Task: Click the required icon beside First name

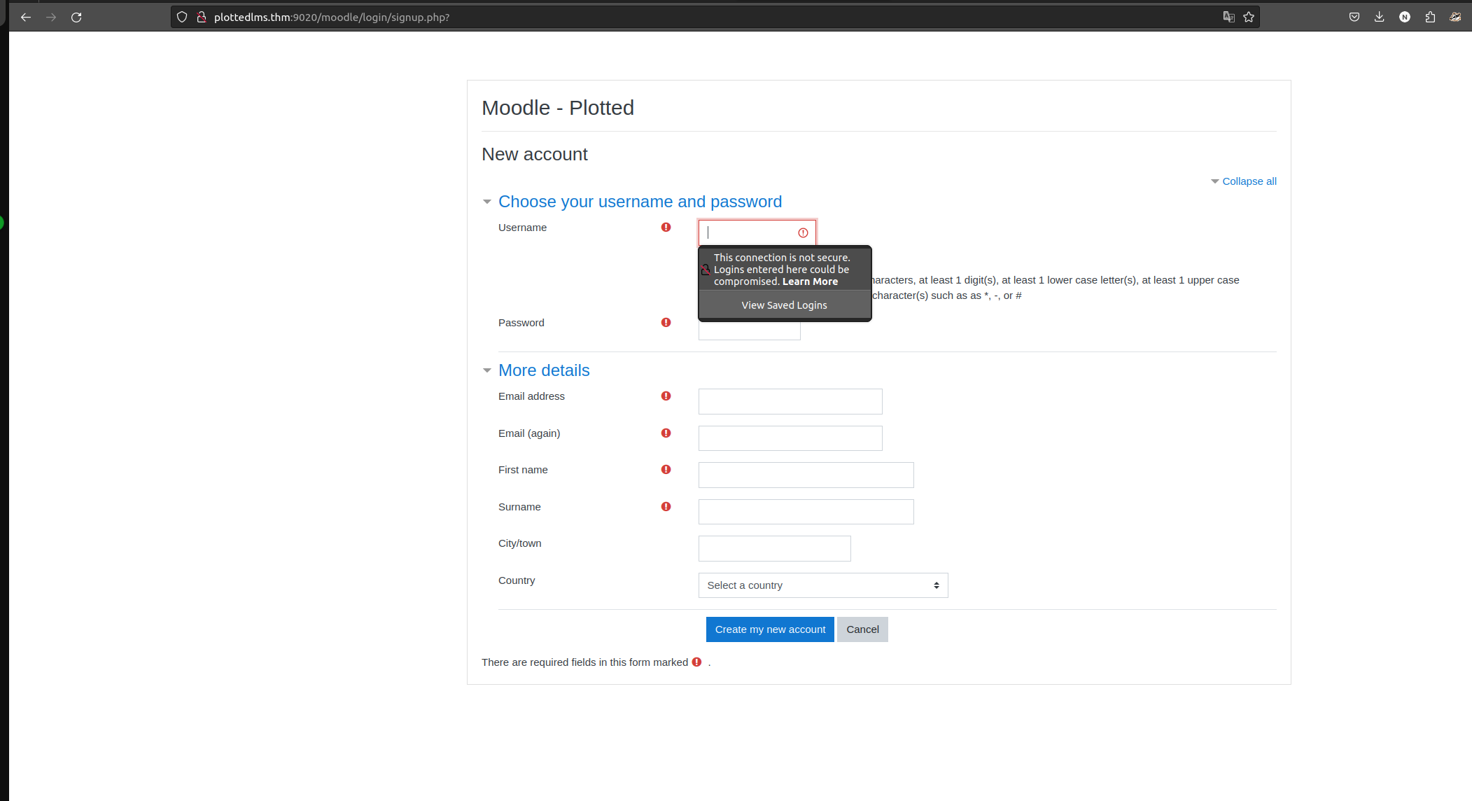Action: click(666, 469)
